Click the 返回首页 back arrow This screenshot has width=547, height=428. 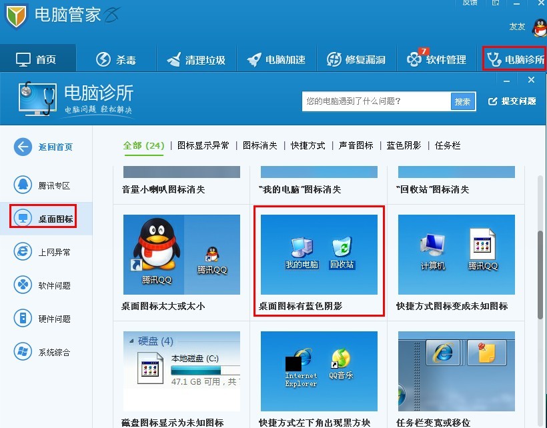coord(23,147)
